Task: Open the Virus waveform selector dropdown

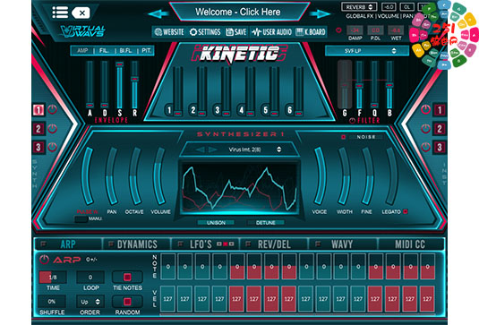Action: (x=255, y=150)
